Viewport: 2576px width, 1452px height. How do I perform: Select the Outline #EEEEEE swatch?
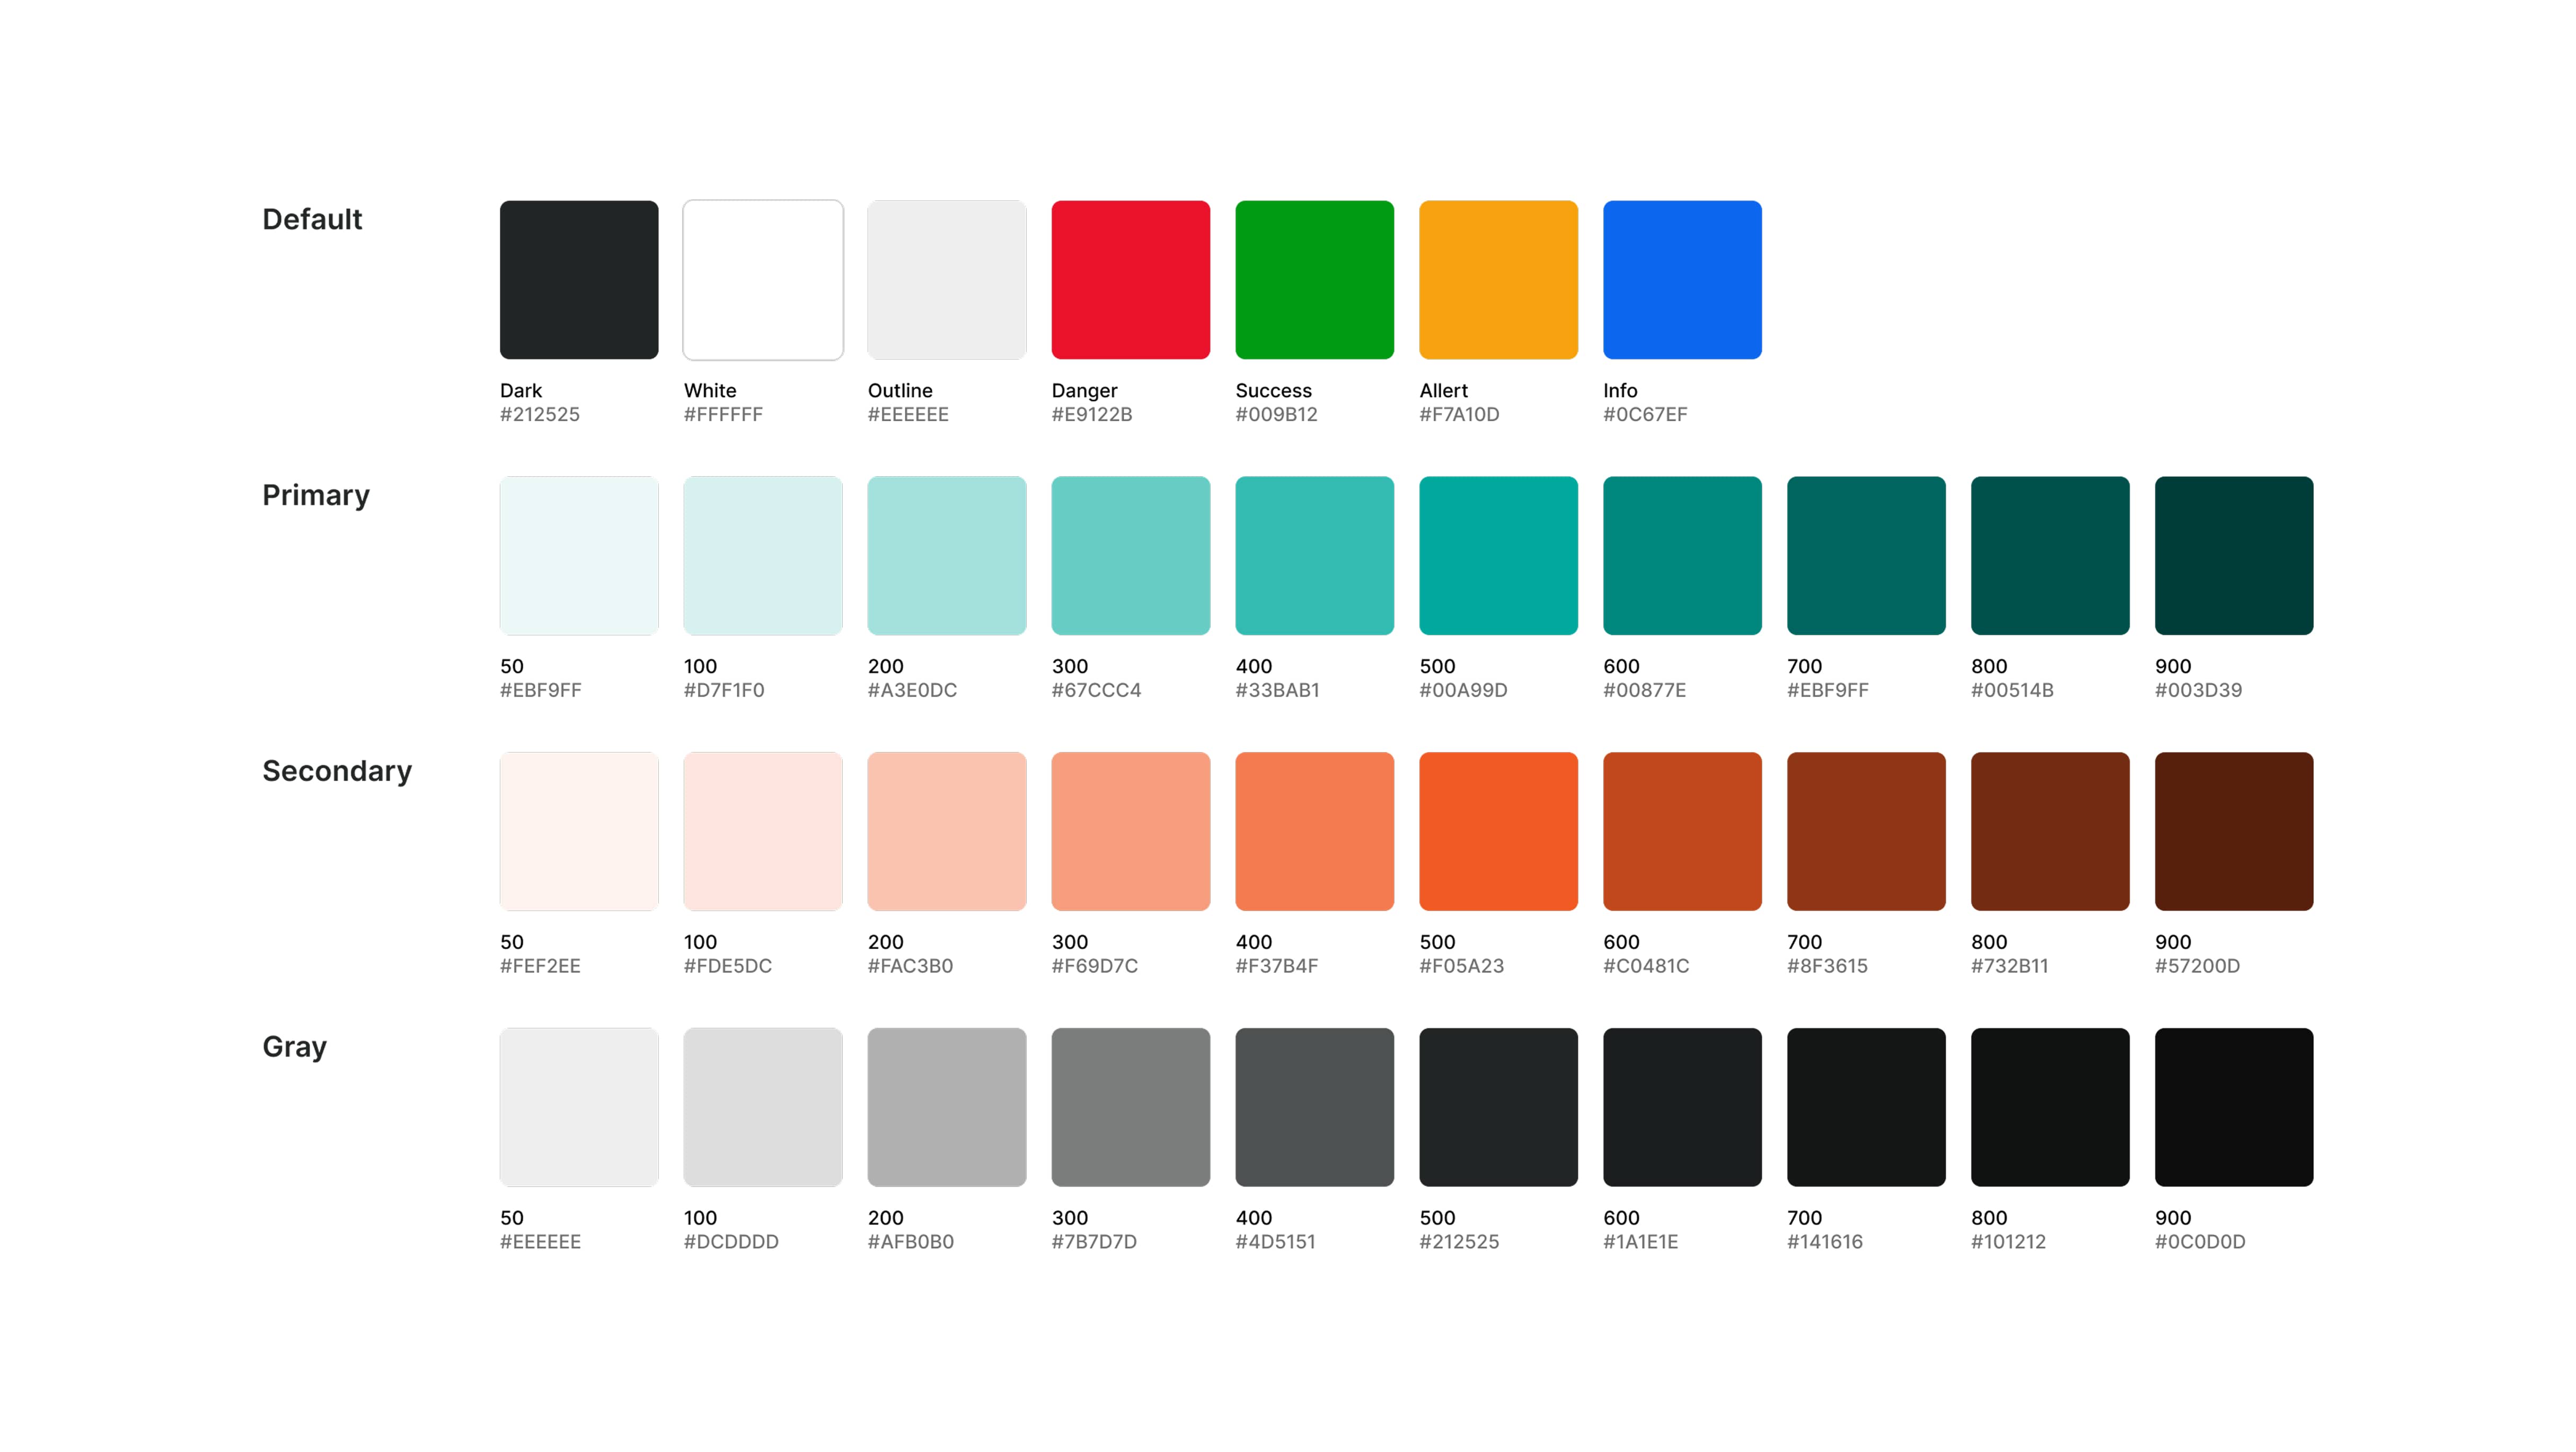[x=947, y=280]
